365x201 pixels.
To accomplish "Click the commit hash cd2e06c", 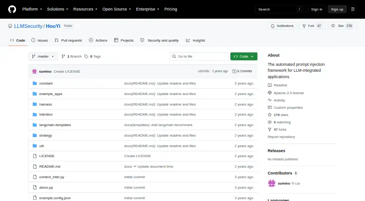I will (x=203, y=71).
